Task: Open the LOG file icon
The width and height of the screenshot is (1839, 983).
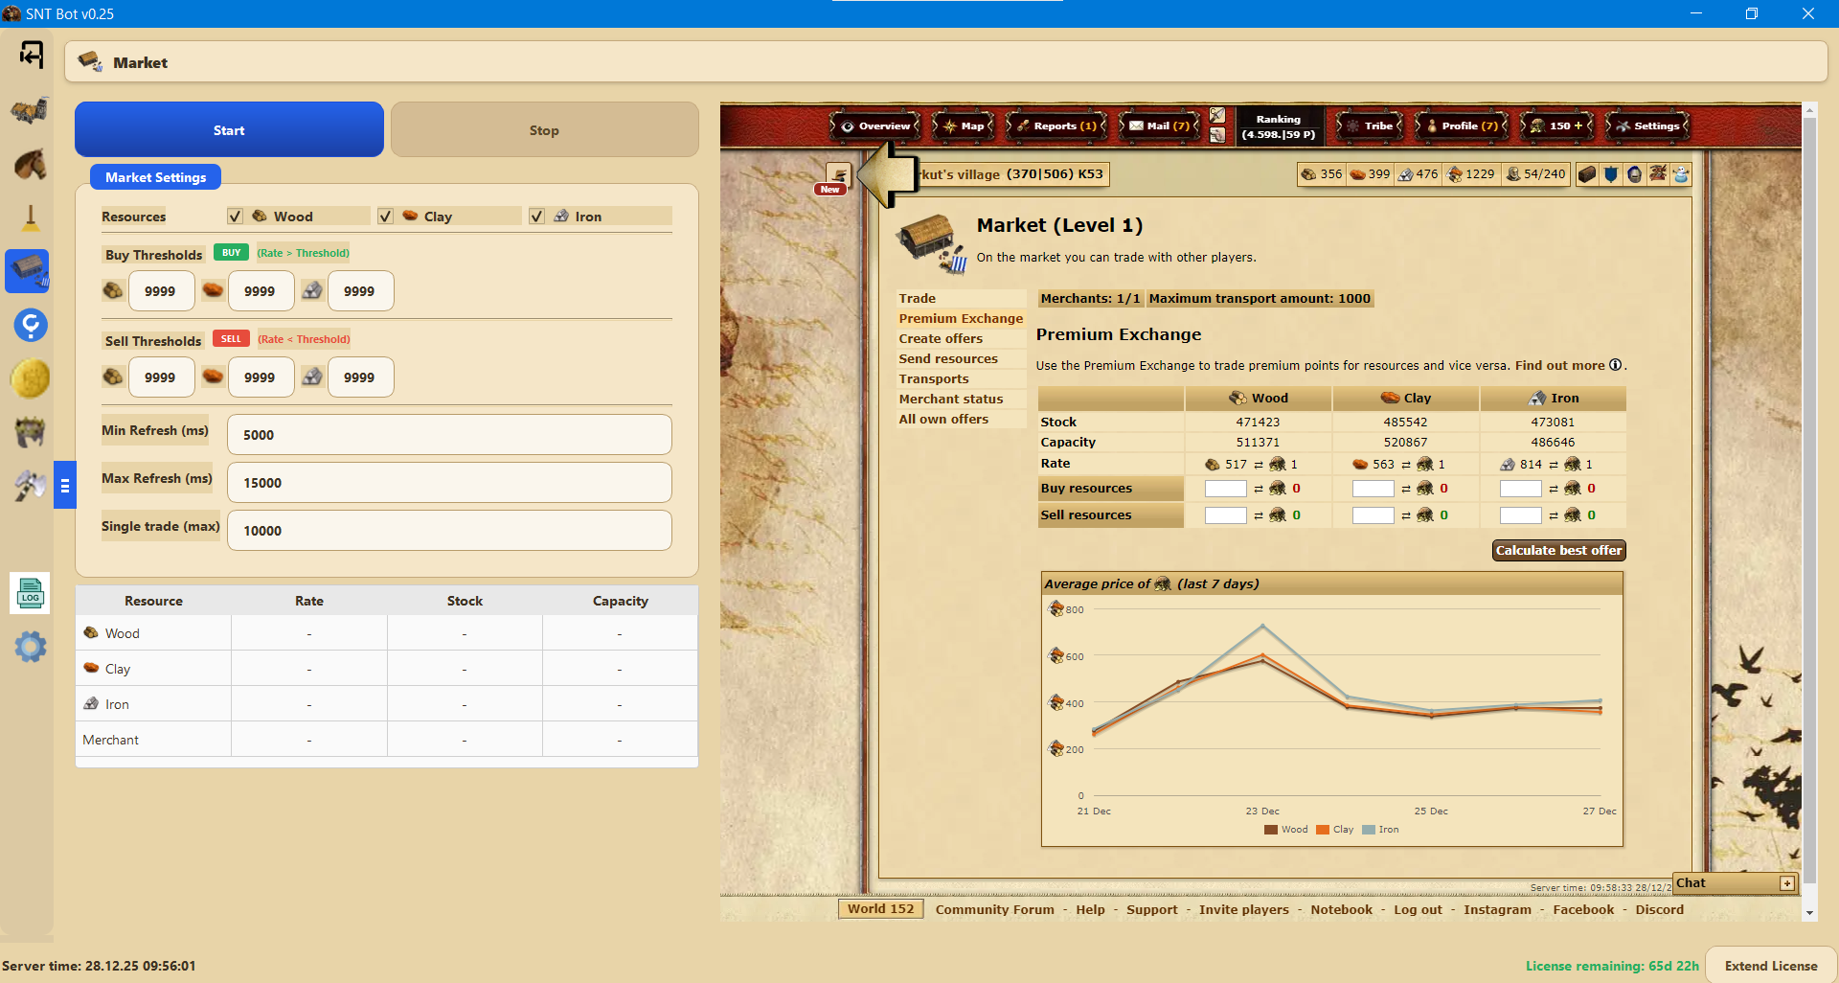Action: coord(31,594)
